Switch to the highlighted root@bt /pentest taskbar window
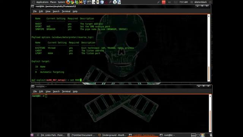Screen dimensions: 243x137 point(144,135)
